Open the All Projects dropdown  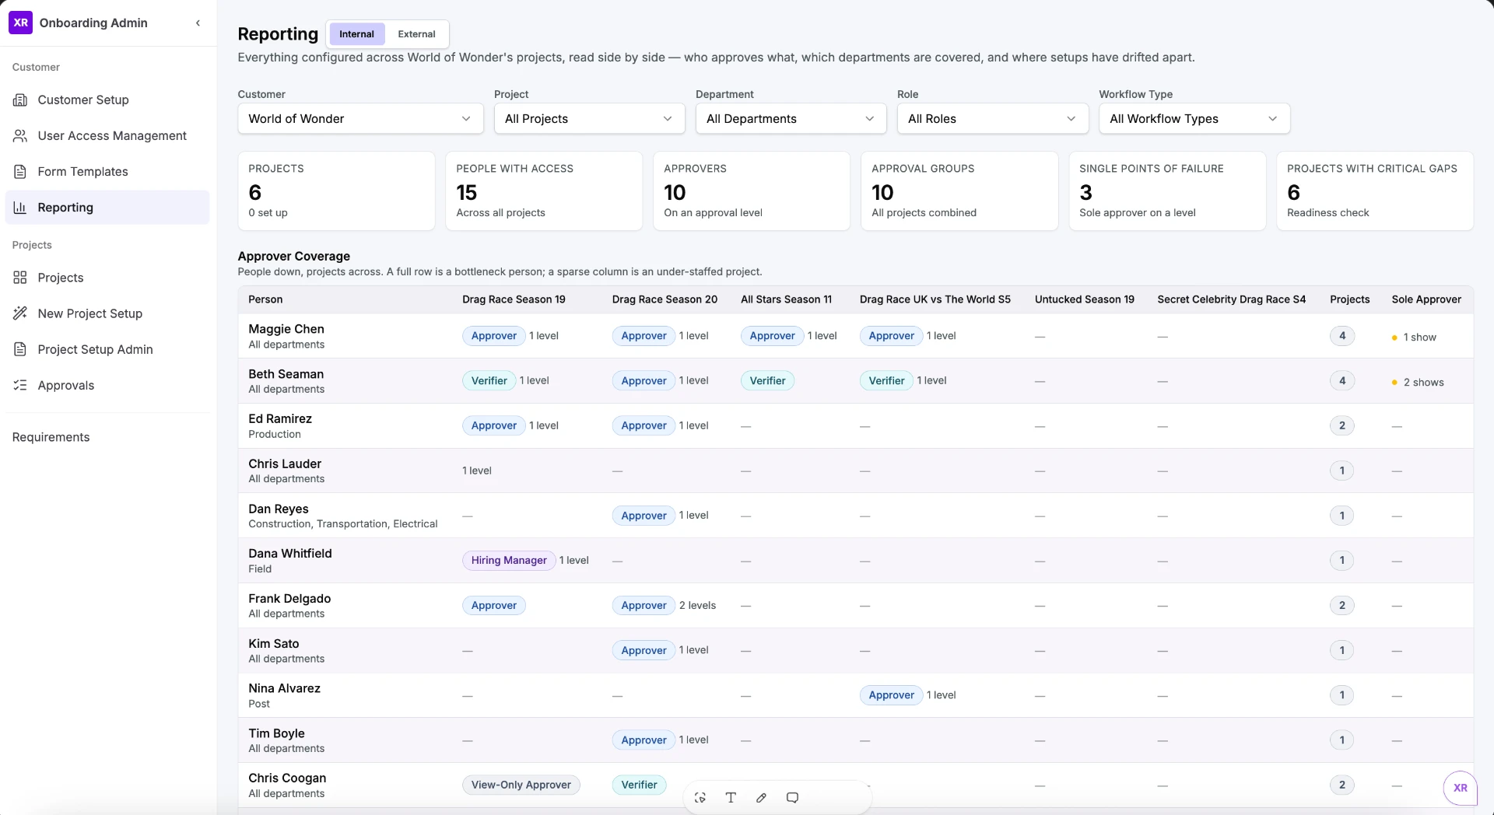589,118
